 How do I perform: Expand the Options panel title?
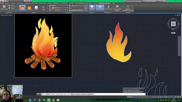click(108, 12)
